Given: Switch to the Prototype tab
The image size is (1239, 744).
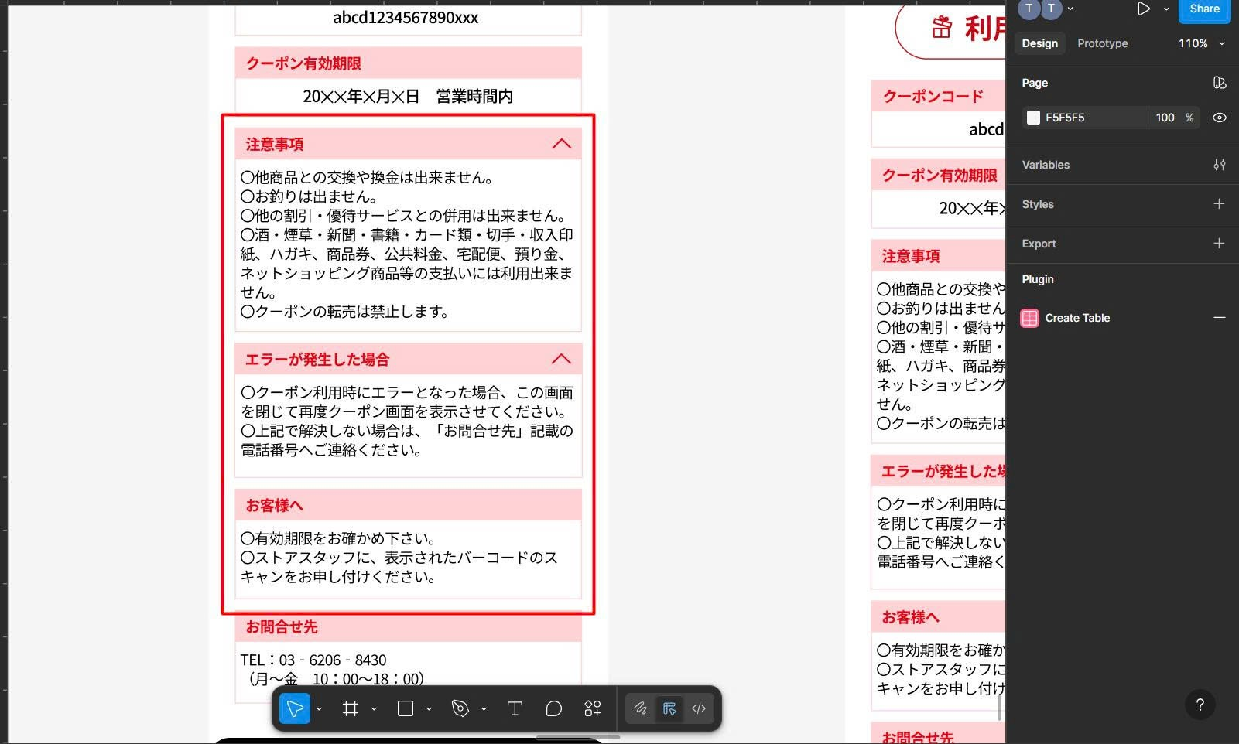Looking at the screenshot, I should click(x=1102, y=43).
